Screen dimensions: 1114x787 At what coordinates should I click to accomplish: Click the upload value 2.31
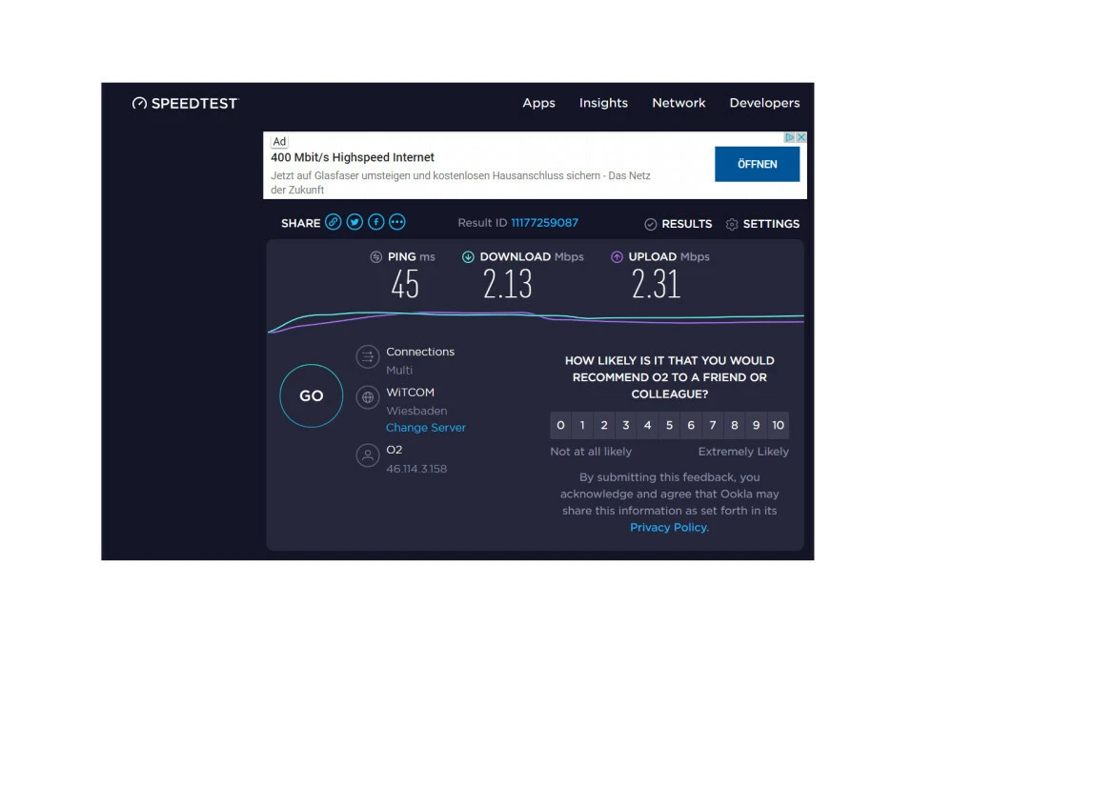point(656,284)
